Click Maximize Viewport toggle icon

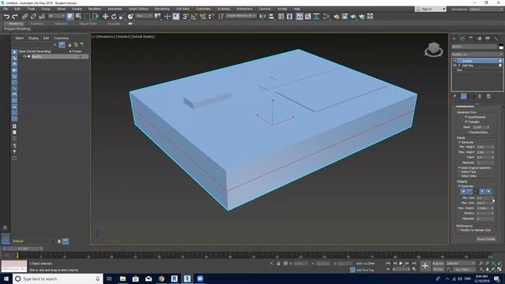(499, 269)
